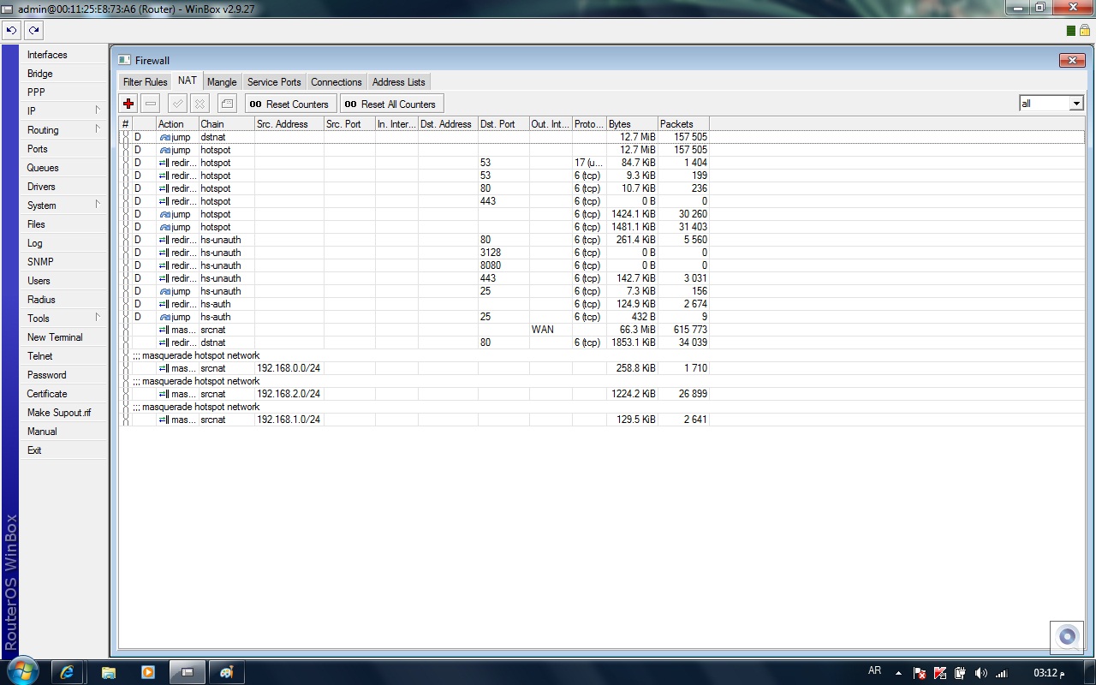Expand the Routing submenu
Viewport: 1096px width, 685px height.
pos(65,130)
